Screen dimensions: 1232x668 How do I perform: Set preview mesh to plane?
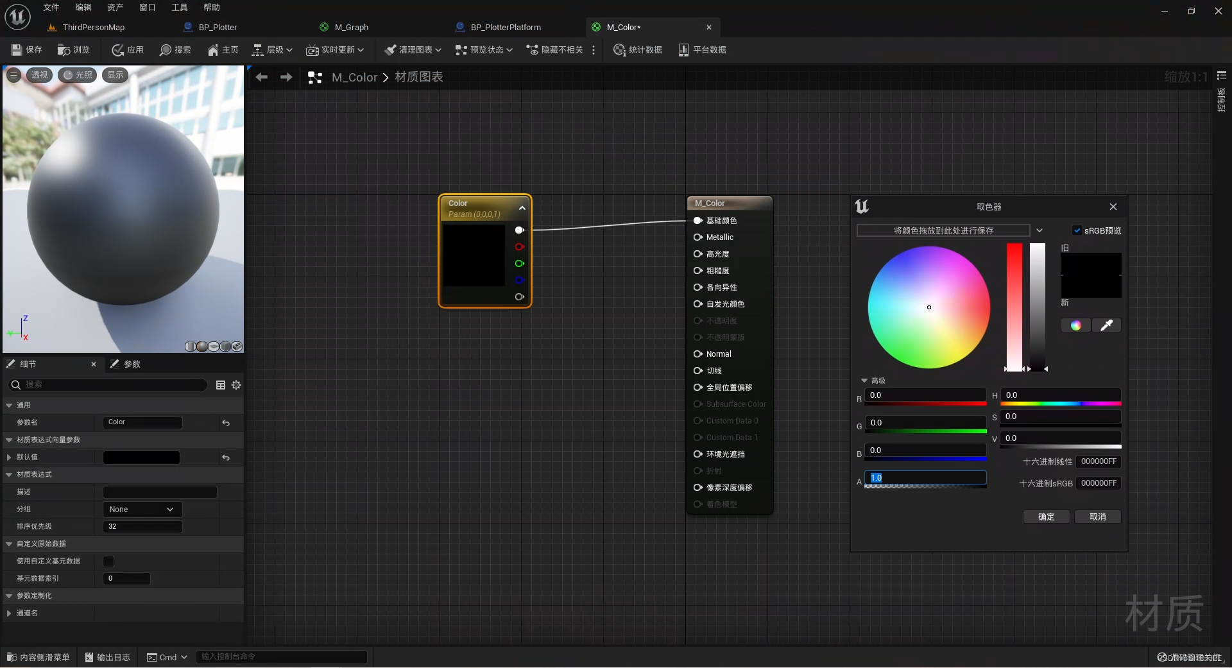(x=214, y=347)
